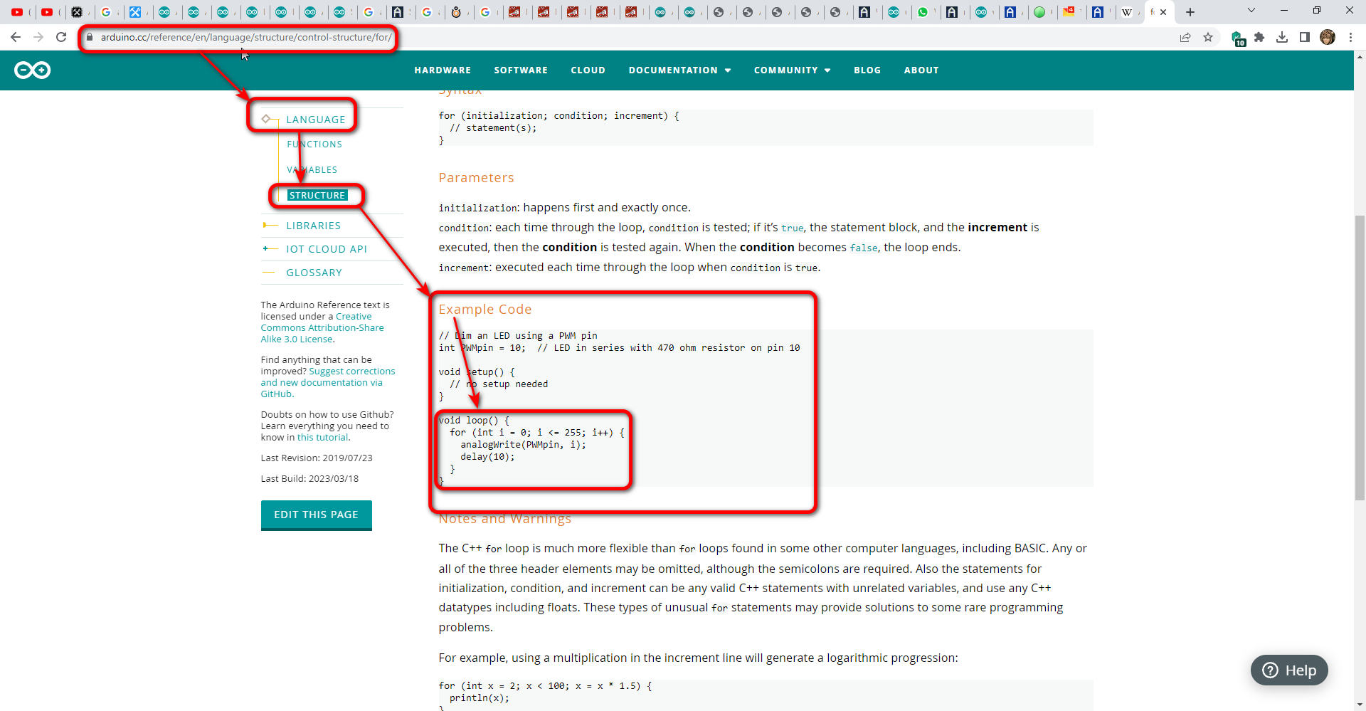
Task: Click the void setup() { code line
Action: pos(477,372)
